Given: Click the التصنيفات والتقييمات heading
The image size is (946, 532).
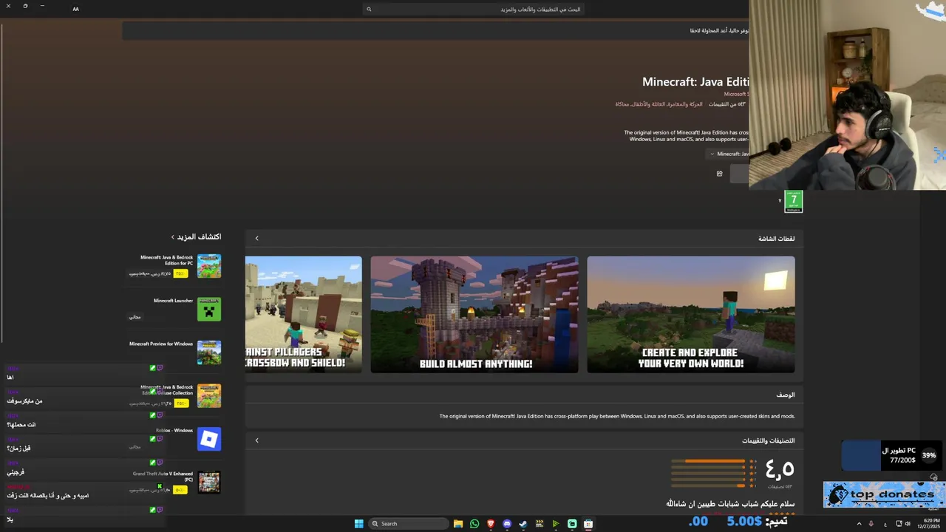Looking at the screenshot, I should (x=769, y=440).
